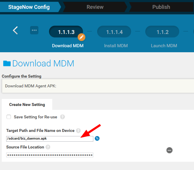Image resolution: width=194 pixels, height=170 pixels.
Task: Click the Download MDM page heading
Action: (x=43, y=63)
